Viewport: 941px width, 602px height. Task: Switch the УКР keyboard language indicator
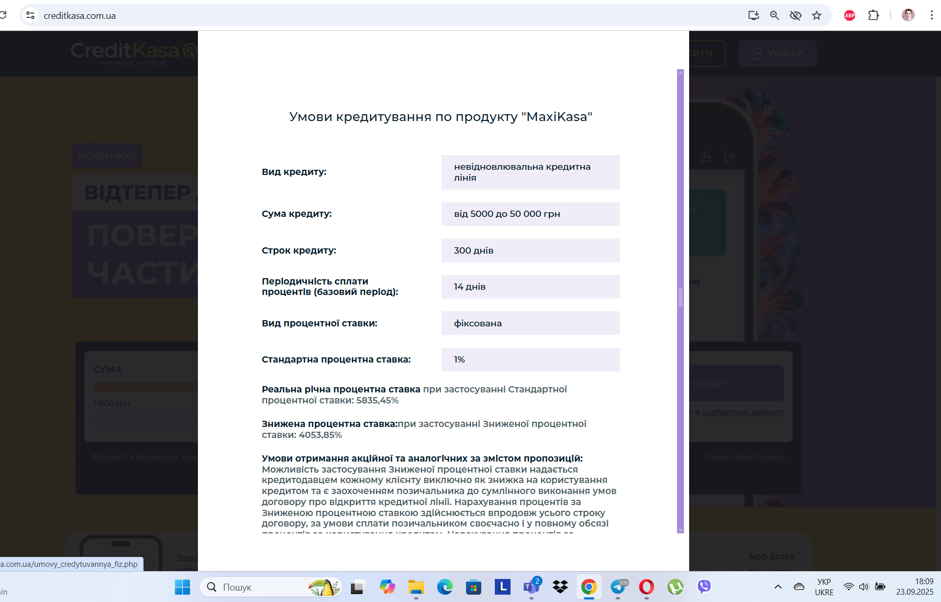pyautogui.click(x=824, y=587)
